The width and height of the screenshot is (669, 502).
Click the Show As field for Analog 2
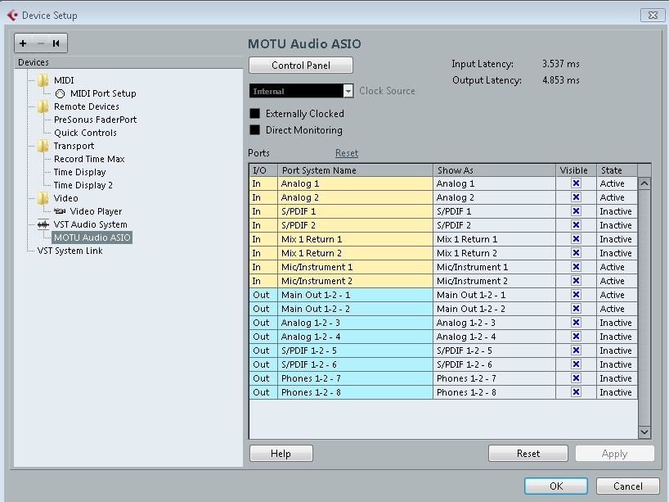click(x=494, y=197)
